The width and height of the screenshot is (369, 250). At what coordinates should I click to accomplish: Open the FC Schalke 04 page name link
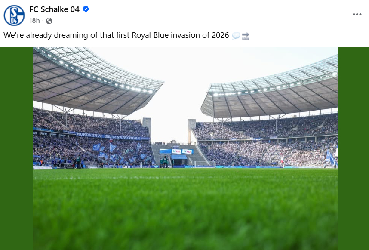pyautogui.click(x=54, y=9)
